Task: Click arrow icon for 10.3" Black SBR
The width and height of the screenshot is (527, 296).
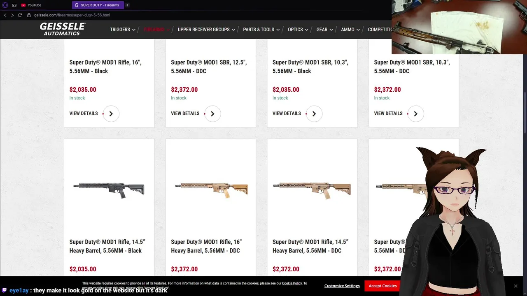Action: pyautogui.click(x=314, y=114)
